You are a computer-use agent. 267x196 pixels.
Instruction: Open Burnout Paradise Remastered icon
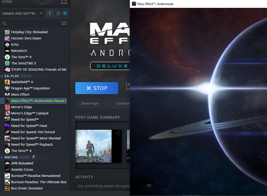pos(7,176)
